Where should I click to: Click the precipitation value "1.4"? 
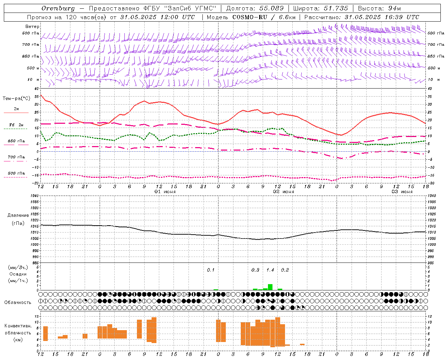pyautogui.click(x=270, y=270)
